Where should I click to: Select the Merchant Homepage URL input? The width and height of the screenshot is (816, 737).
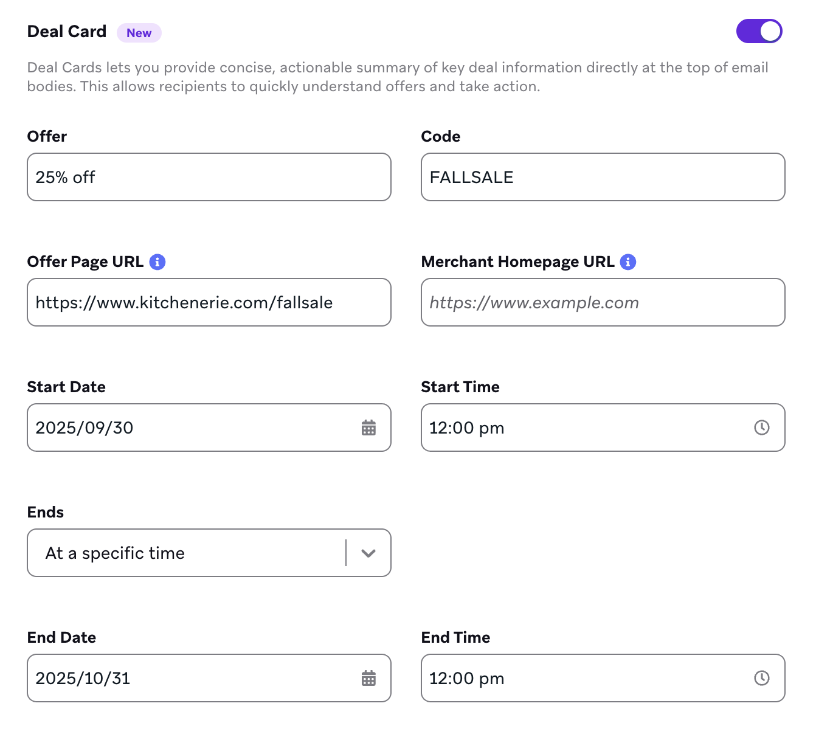click(603, 302)
